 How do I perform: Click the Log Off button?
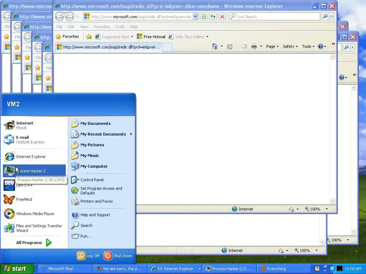pos(89,256)
